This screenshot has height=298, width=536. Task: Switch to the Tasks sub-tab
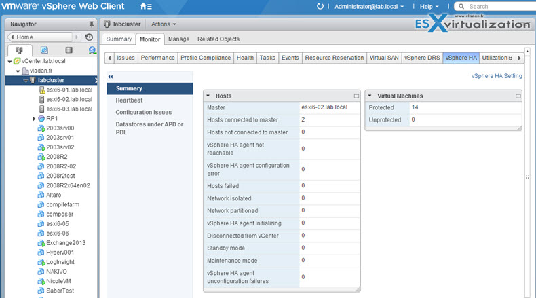click(267, 58)
